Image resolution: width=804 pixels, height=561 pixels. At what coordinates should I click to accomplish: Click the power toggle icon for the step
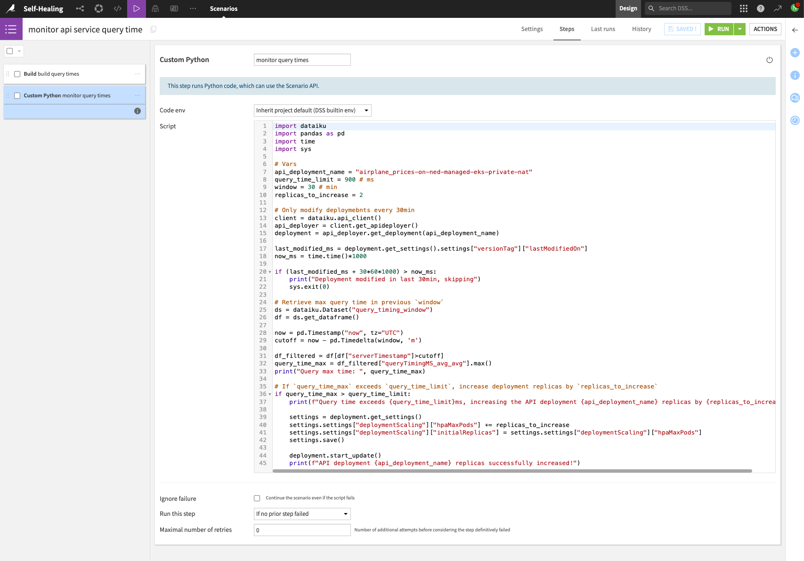click(x=770, y=60)
